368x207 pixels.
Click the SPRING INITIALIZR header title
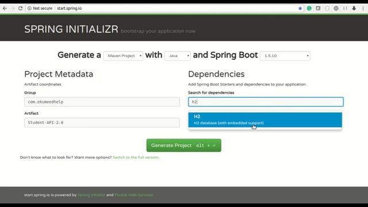click(x=71, y=29)
